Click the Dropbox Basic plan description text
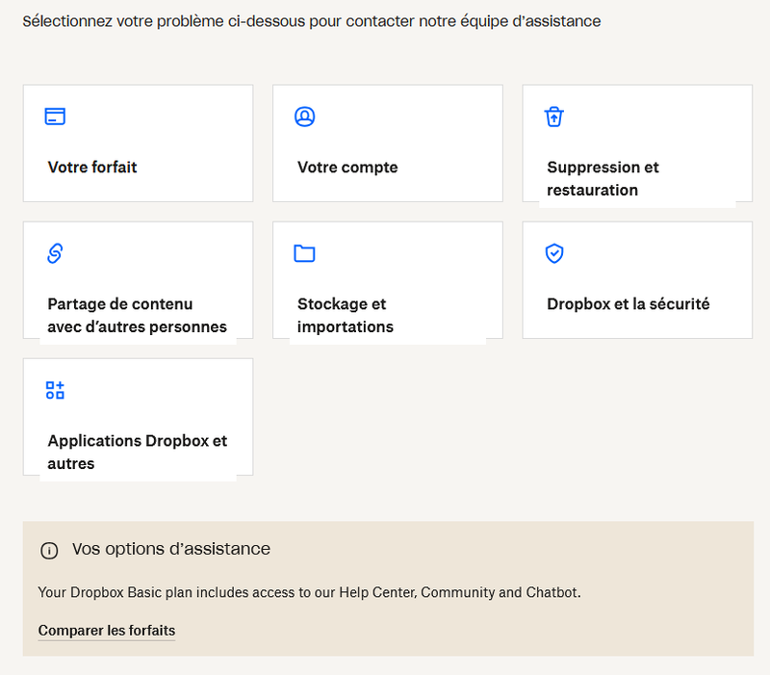770x675 pixels. pyautogui.click(x=309, y=592)
